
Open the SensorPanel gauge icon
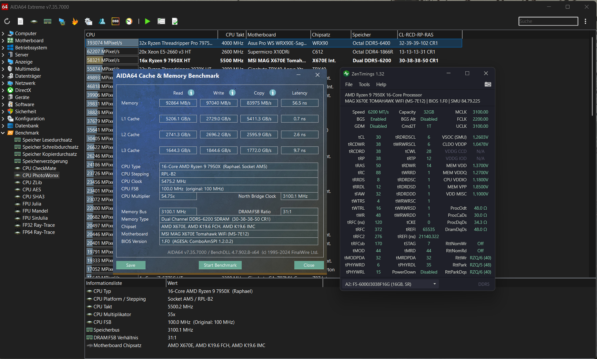[129, 21]
